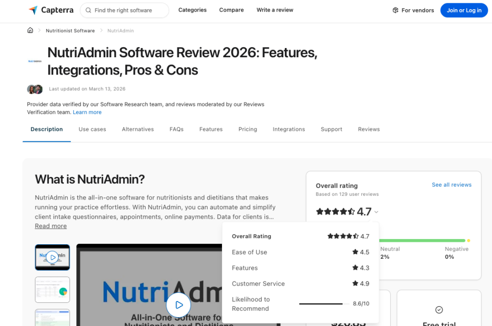
Task: Click the popup Overall Rating stars
Action: coord(343,236)
